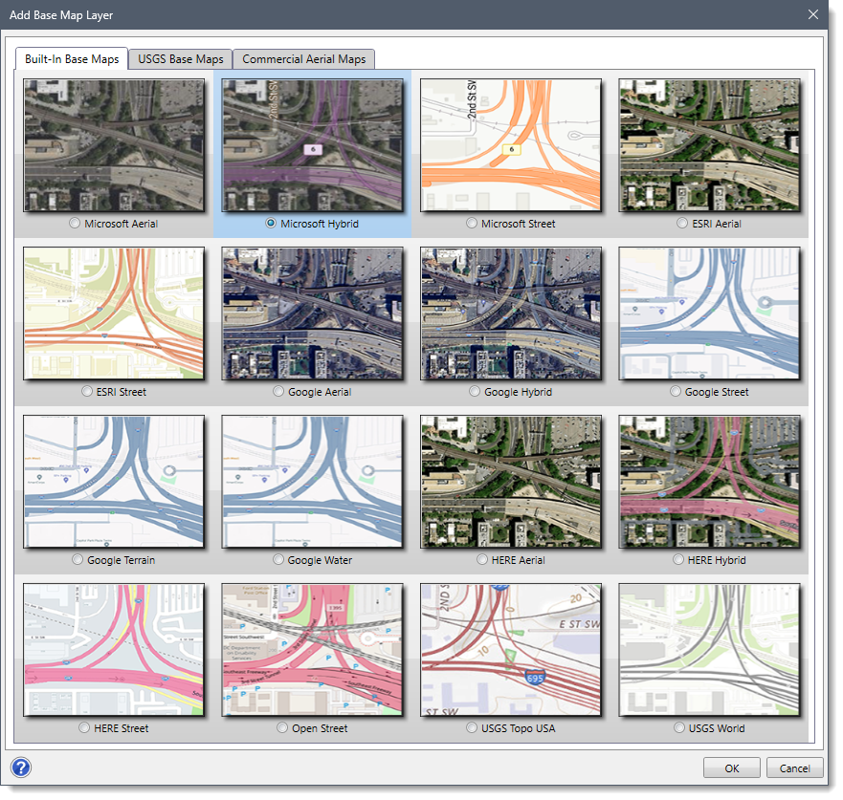Viewport: 843px width, 800px height.
Task: Select the Microsoft Aerial radio button
Action: click(x=75, y=223)
